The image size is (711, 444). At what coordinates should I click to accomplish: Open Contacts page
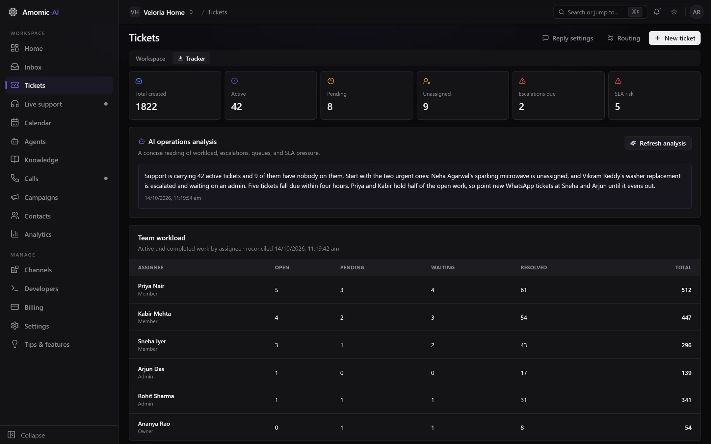(x=59, y=216)
